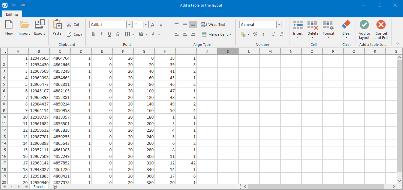Click Cancel and Exit red icon

click(381, 25)
